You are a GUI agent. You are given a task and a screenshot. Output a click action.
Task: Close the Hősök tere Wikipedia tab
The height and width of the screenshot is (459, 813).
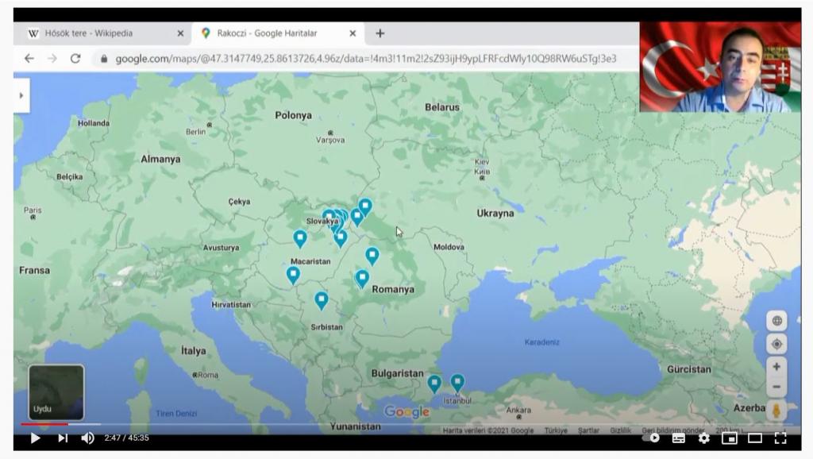click(x=180, y=33)
